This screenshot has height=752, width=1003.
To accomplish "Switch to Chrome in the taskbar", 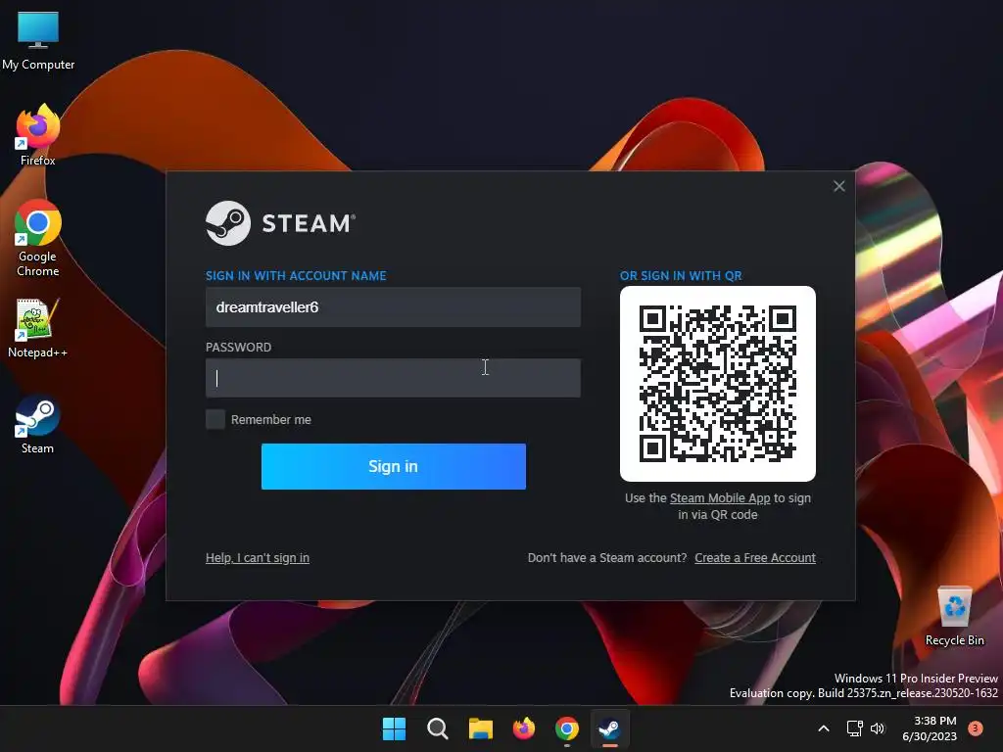I will [567, 728].
